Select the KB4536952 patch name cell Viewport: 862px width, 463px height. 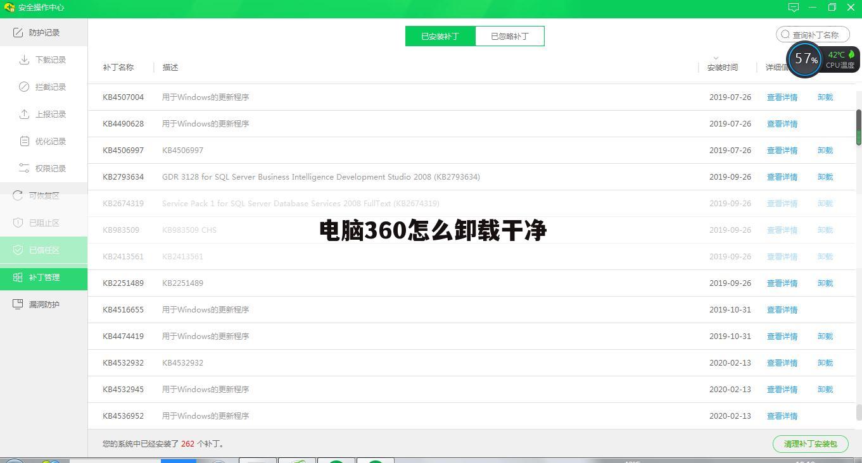point(124,416)
